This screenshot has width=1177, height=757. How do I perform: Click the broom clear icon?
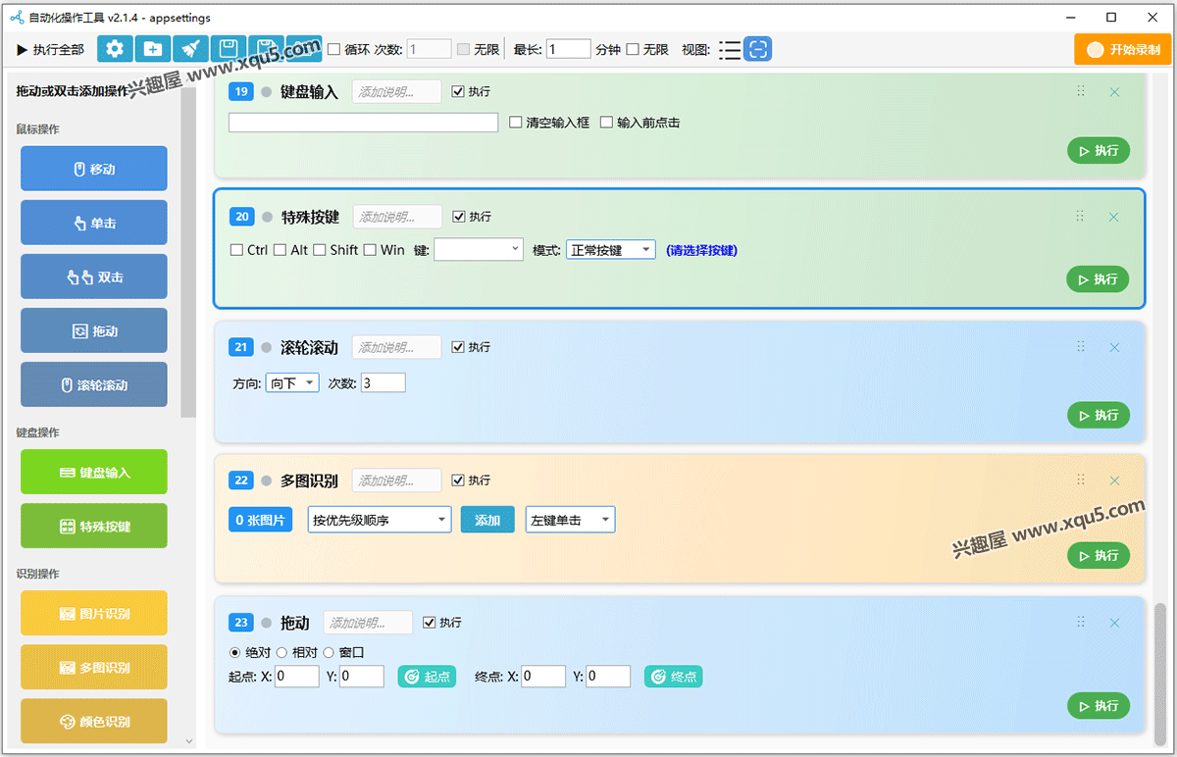(190, 49)
